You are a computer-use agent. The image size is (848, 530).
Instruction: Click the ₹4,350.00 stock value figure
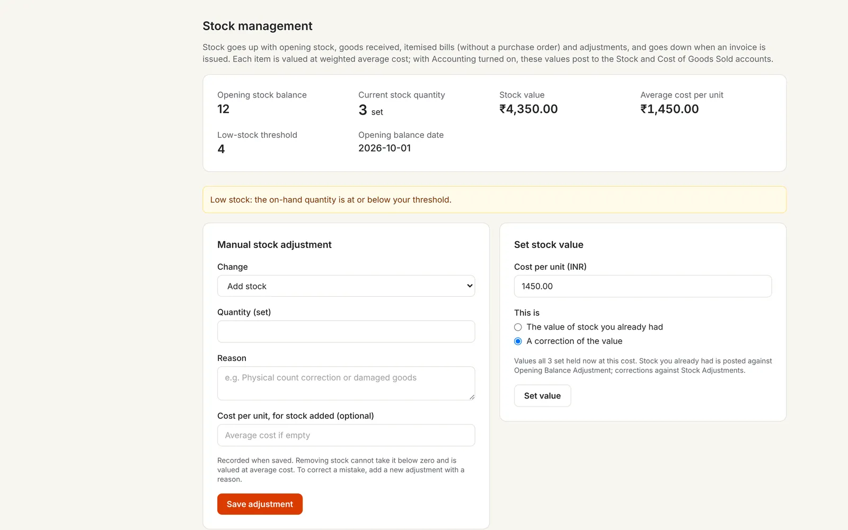pos(528,109)
